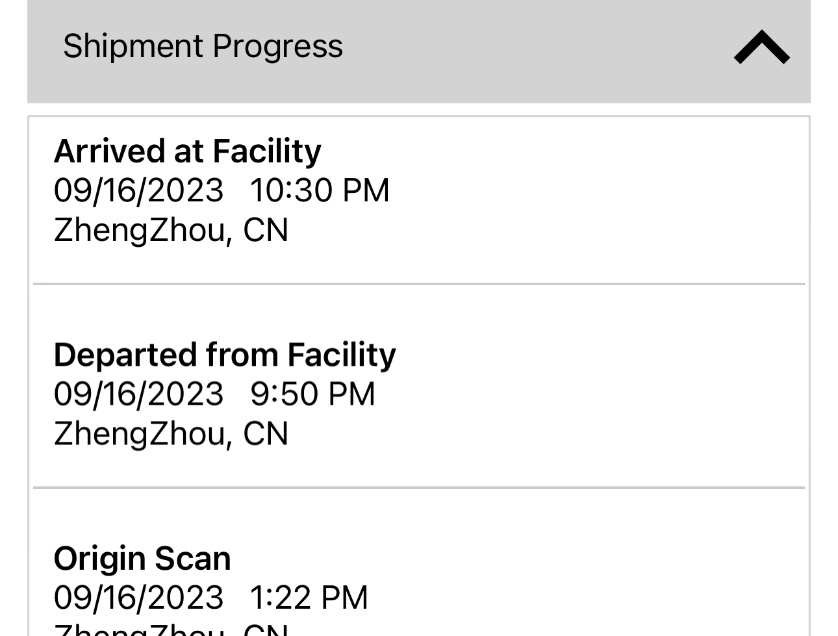Click the 09/16/2023 origin scan date
The width and height of the screenshot is (838, 636).
coord(138,597)
